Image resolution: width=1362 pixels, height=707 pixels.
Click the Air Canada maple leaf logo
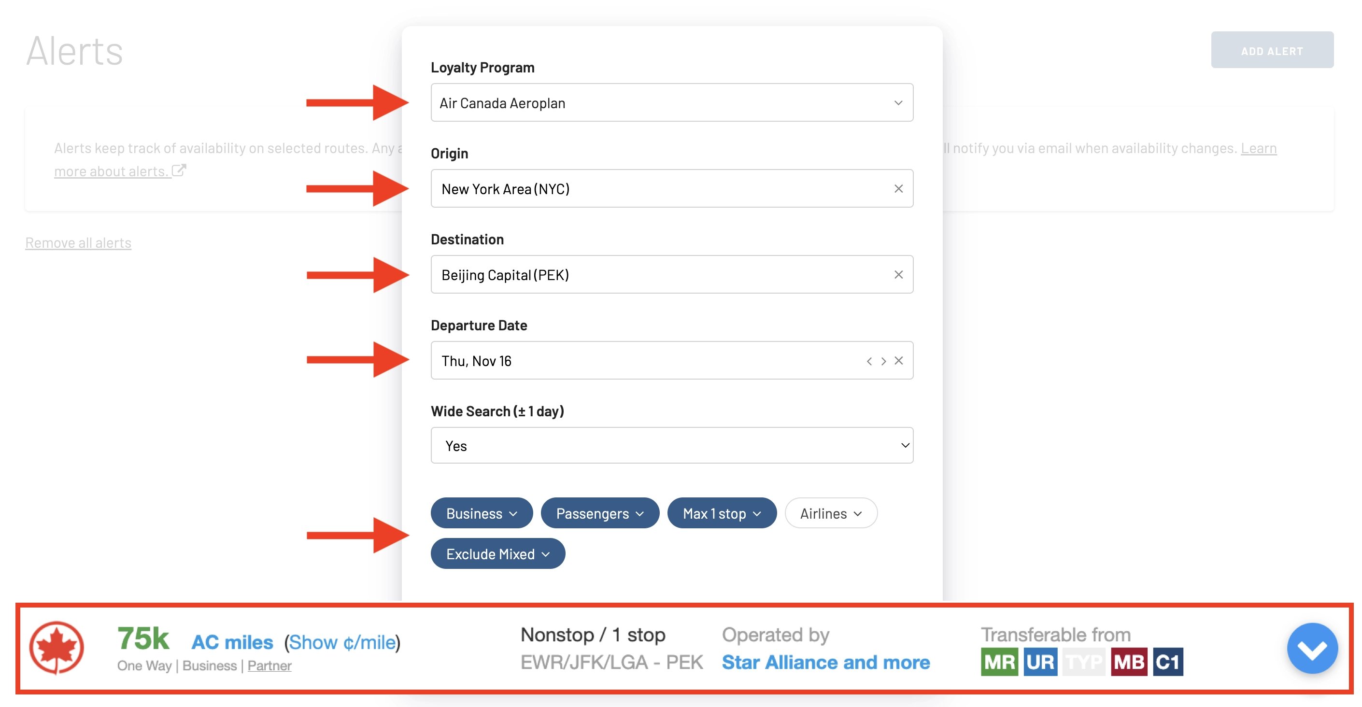(x=56, y=648)
